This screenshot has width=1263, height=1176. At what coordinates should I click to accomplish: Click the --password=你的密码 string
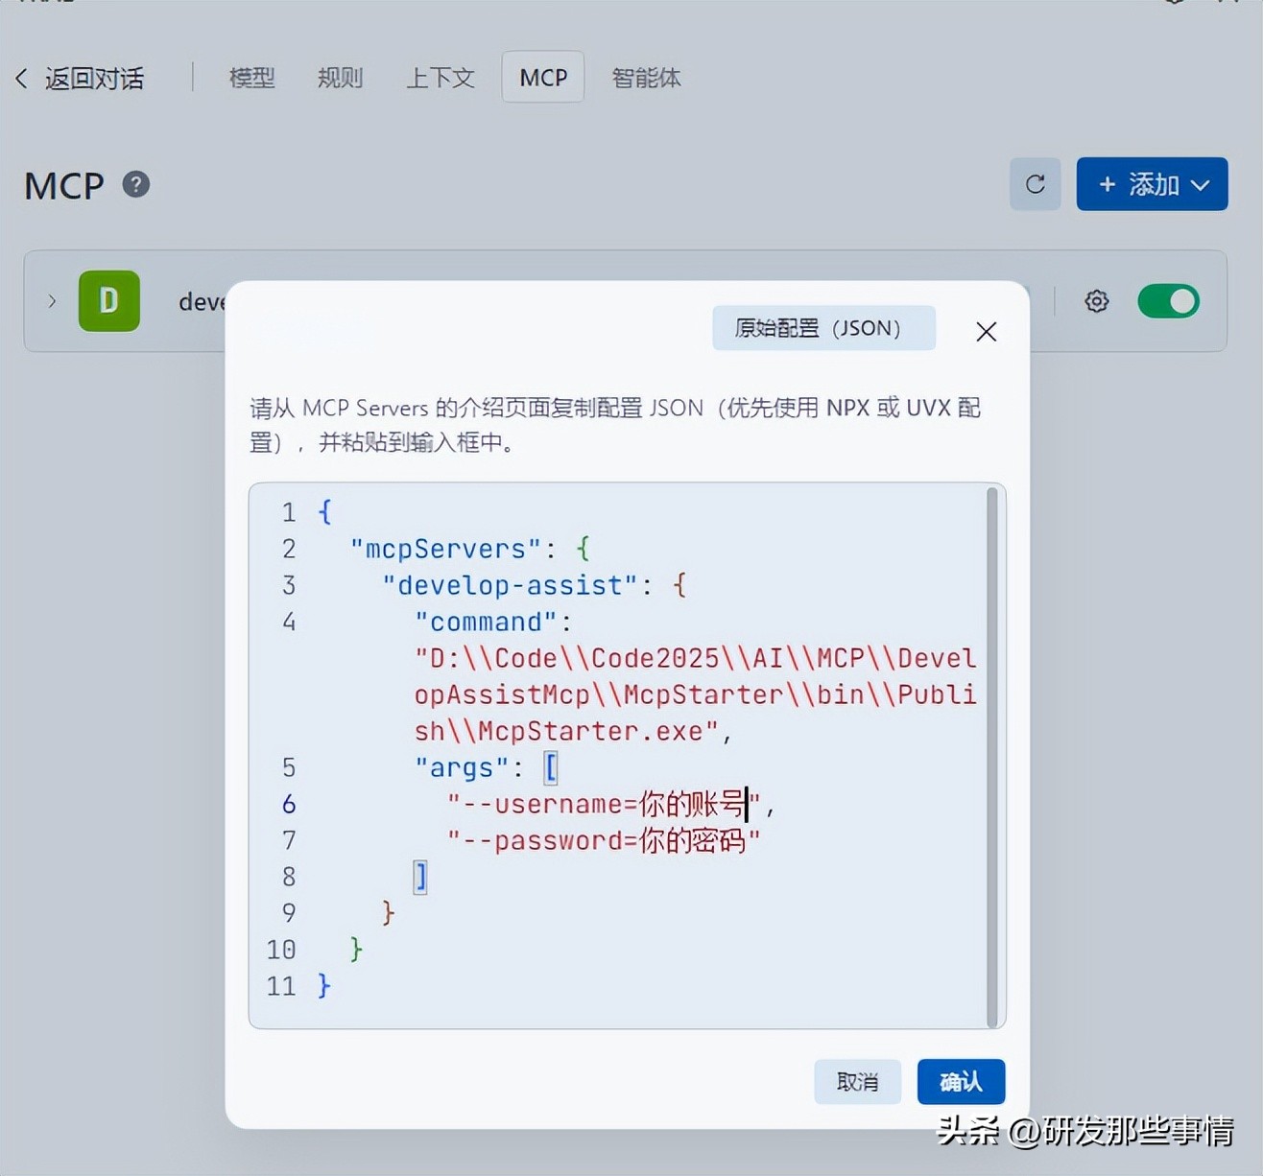[604, 840]
